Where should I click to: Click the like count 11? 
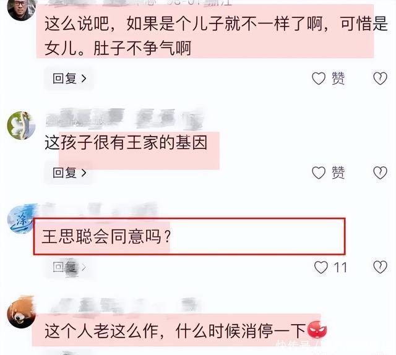(x=340, y=267)
